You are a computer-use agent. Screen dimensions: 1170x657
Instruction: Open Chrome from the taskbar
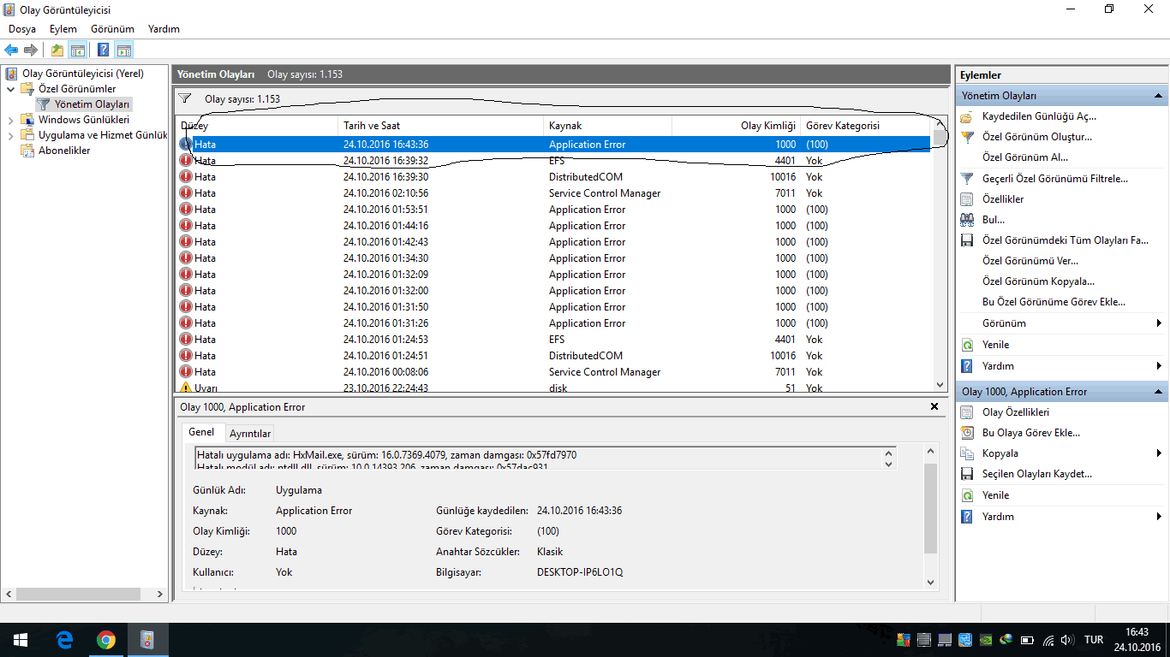pyautogui.click(x=106, y=640)
